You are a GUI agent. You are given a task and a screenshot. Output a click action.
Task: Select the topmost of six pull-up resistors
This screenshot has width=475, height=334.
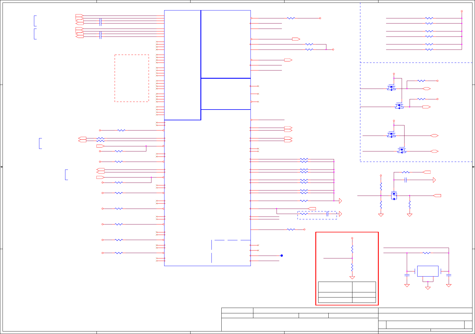point(429,18)
